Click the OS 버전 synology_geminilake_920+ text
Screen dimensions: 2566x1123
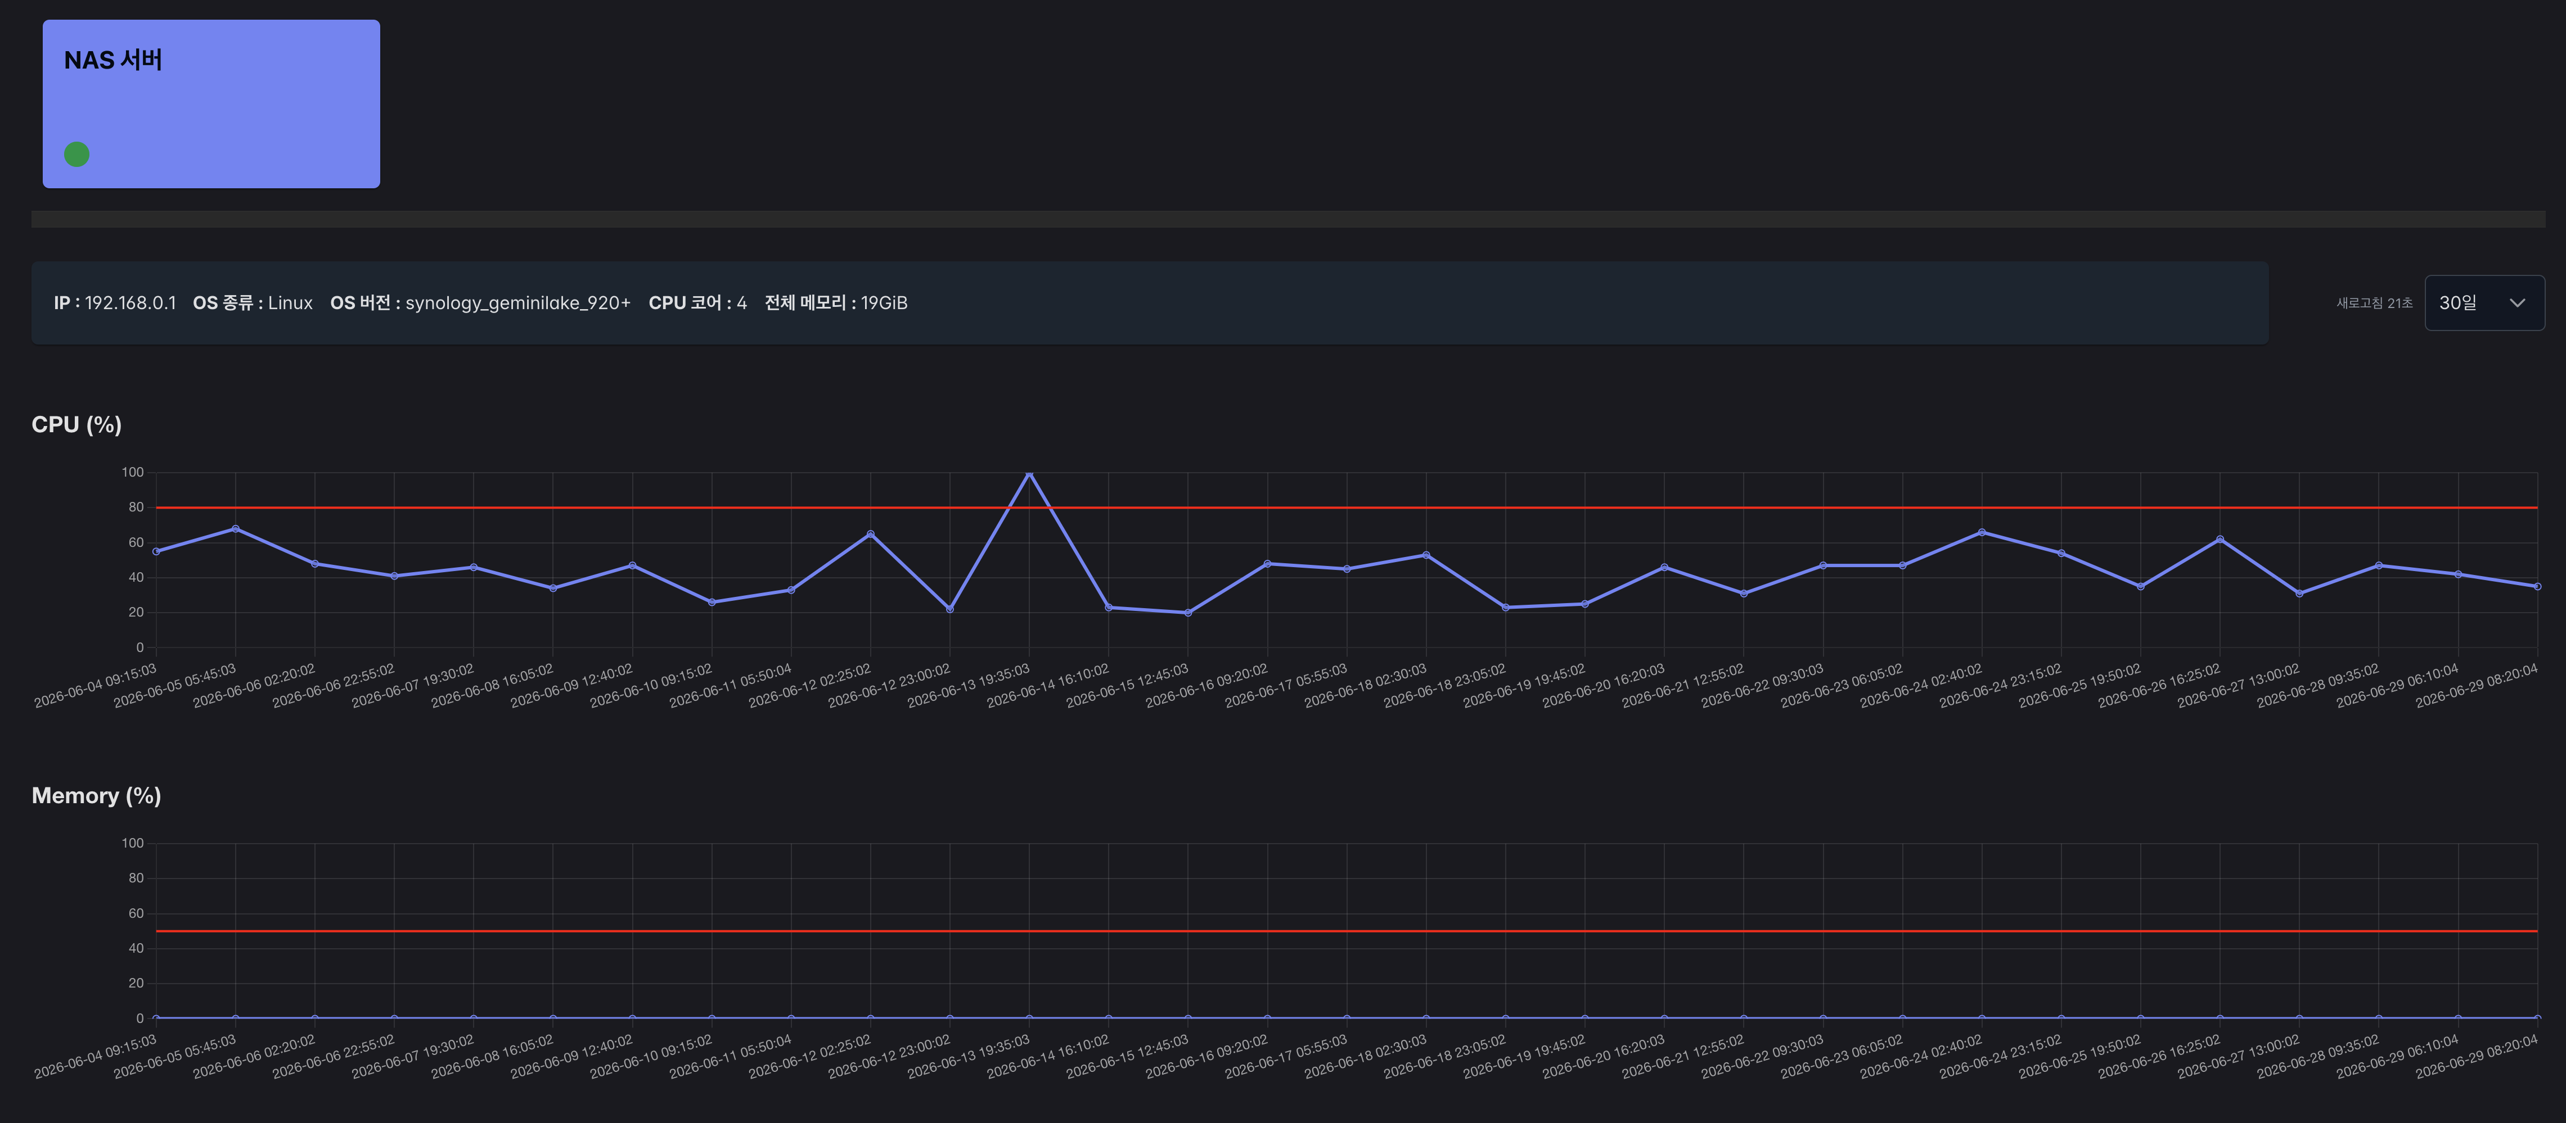[x=480, y=302]
